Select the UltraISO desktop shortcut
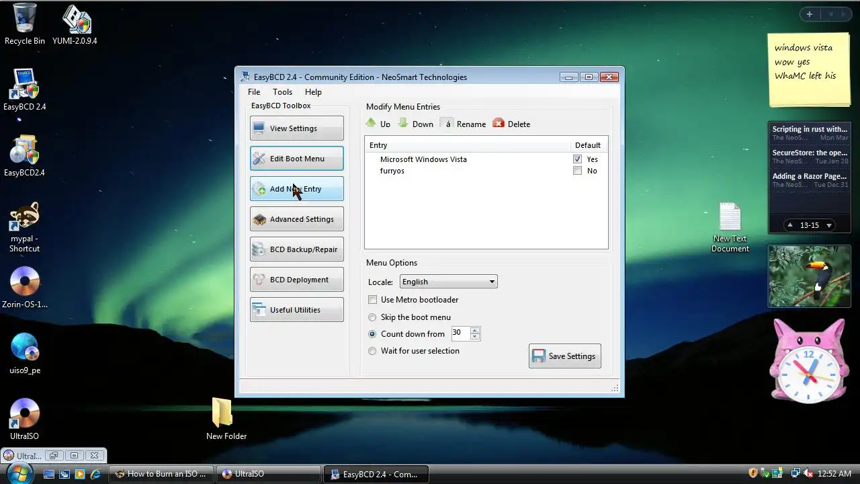Viewport: 860px width, 484px height. point(25,419)
